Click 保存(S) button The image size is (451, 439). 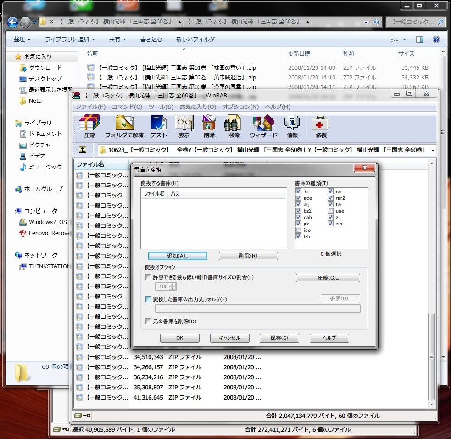pyautogui.click(x=279, y=338)
